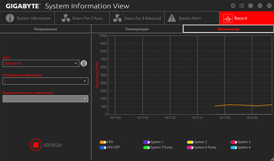Click the Smart Fan 5 Auto fan icon
Viewport: 274px width, 161px height.
[x=66, y=18]
